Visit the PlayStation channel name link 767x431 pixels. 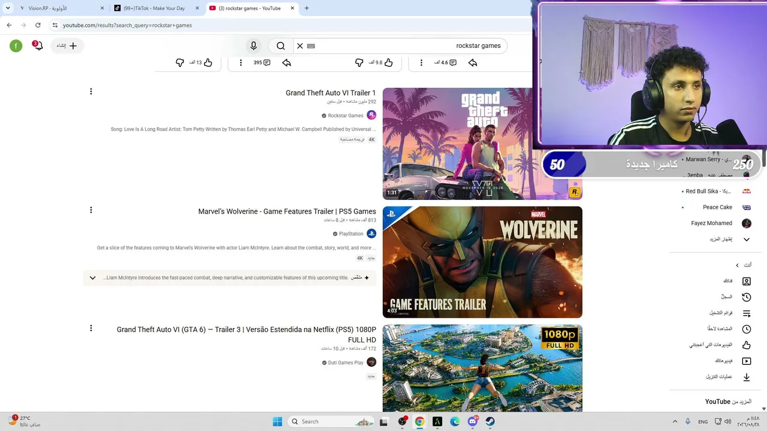click(351, 233)
